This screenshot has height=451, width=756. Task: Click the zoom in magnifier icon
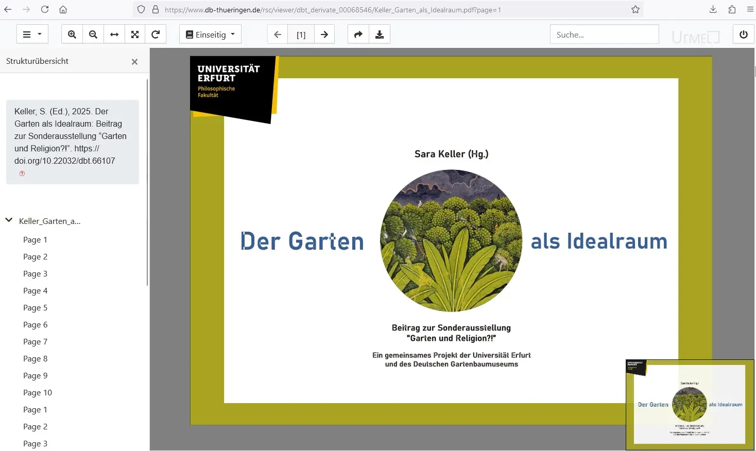pyautogui.click(x=72, y=34)
